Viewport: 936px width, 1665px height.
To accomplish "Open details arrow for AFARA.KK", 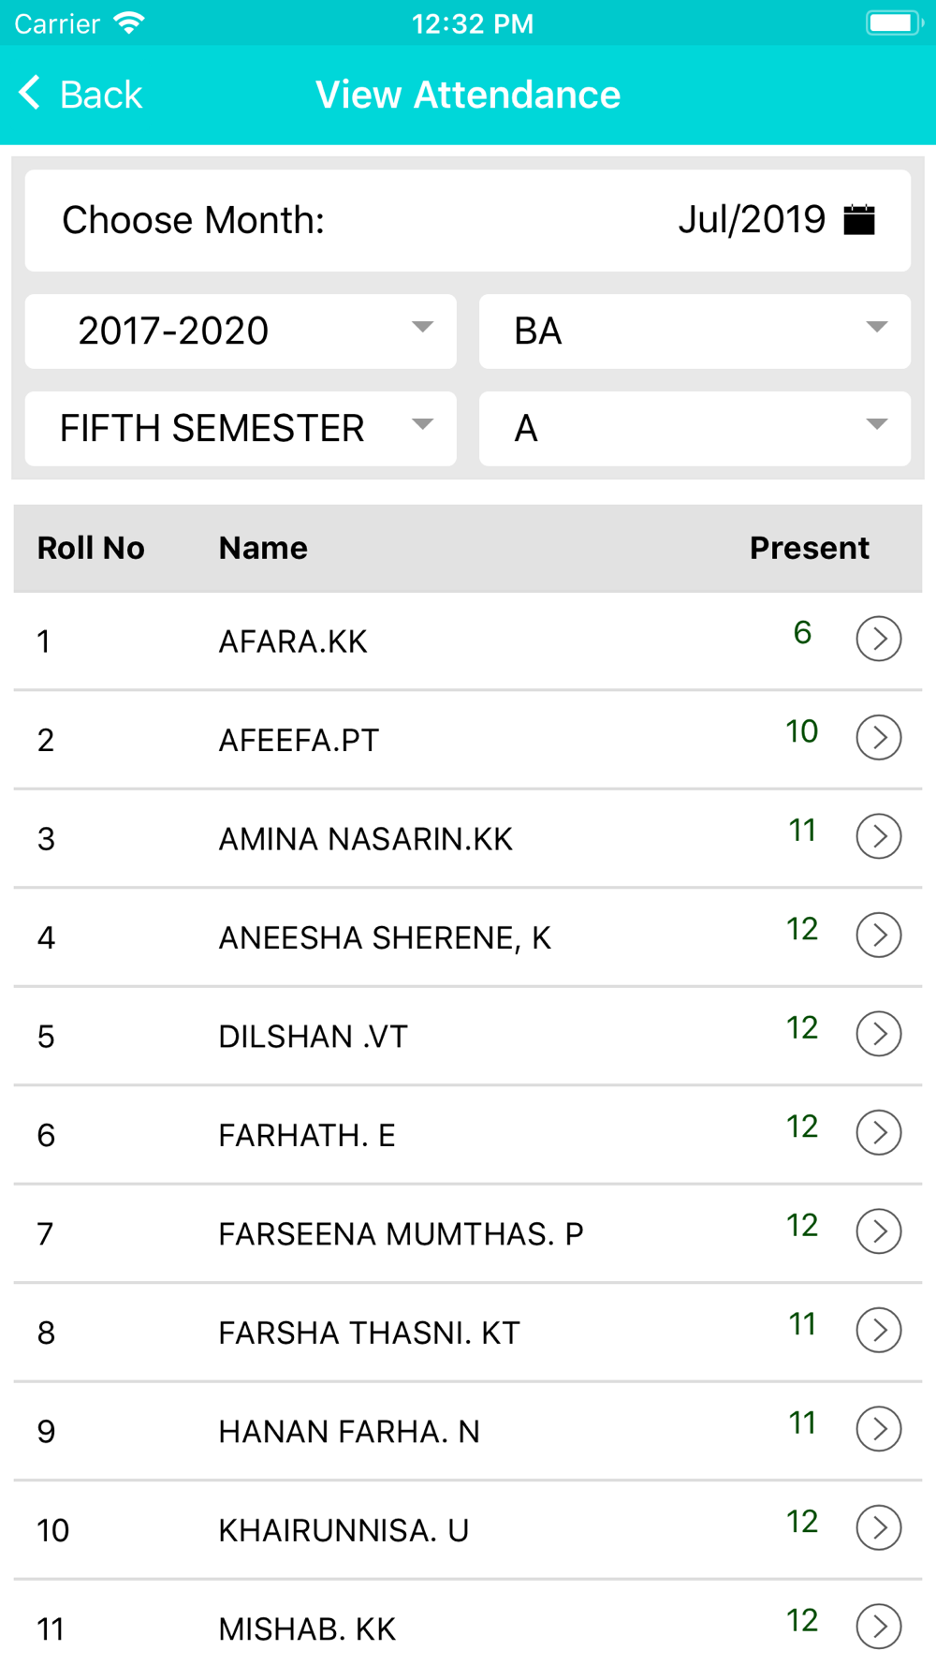I will coord(878,640).
